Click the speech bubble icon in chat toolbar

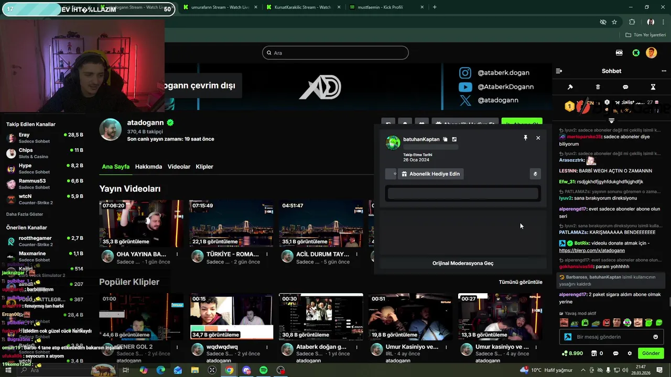pyautogui.click(x=625, y=87)
